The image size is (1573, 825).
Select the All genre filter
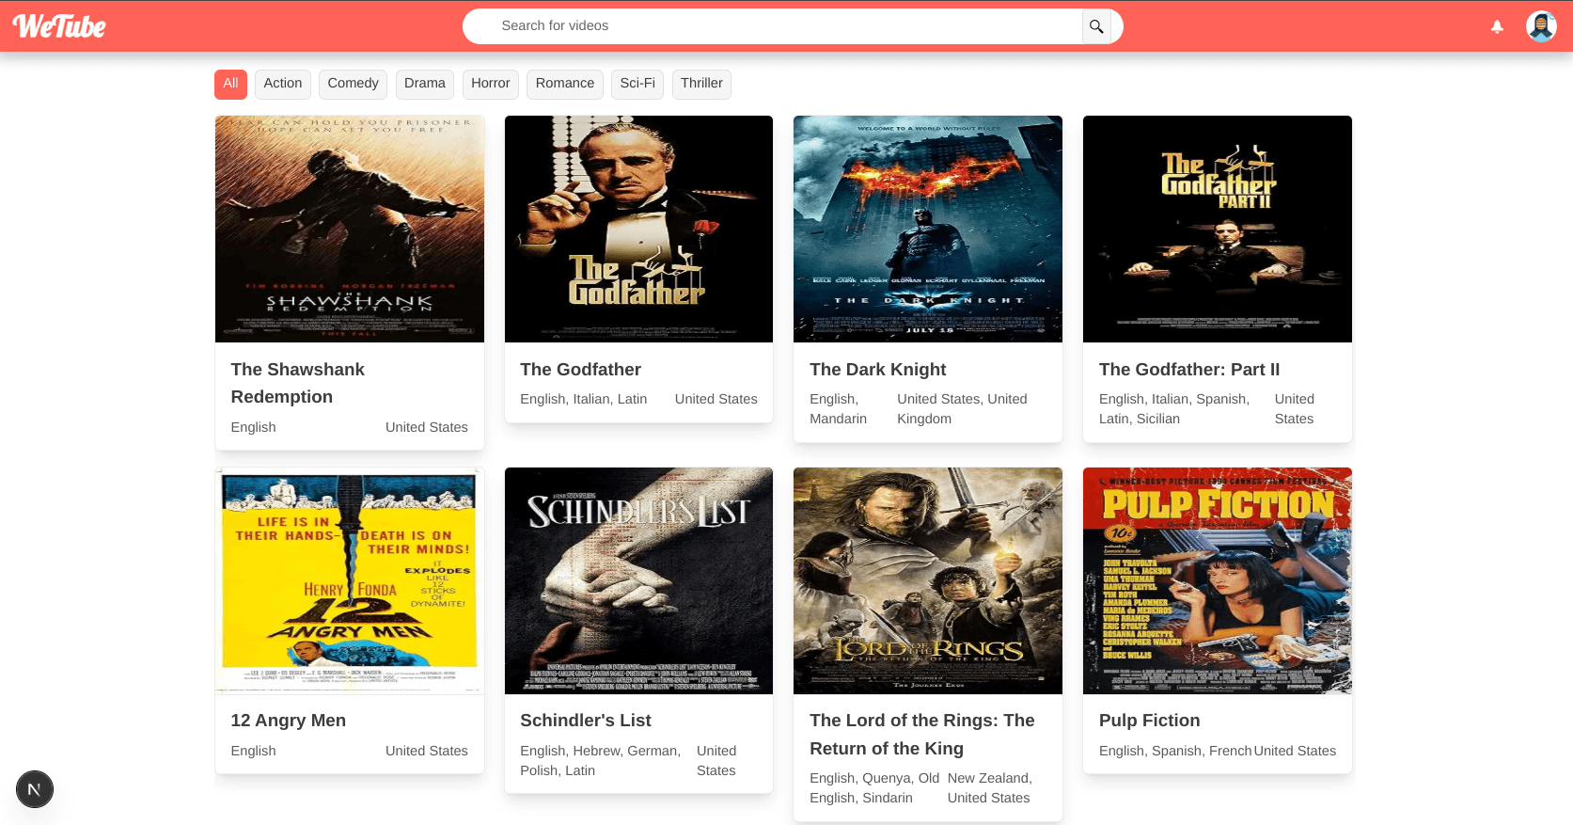(x=230, y=84)
